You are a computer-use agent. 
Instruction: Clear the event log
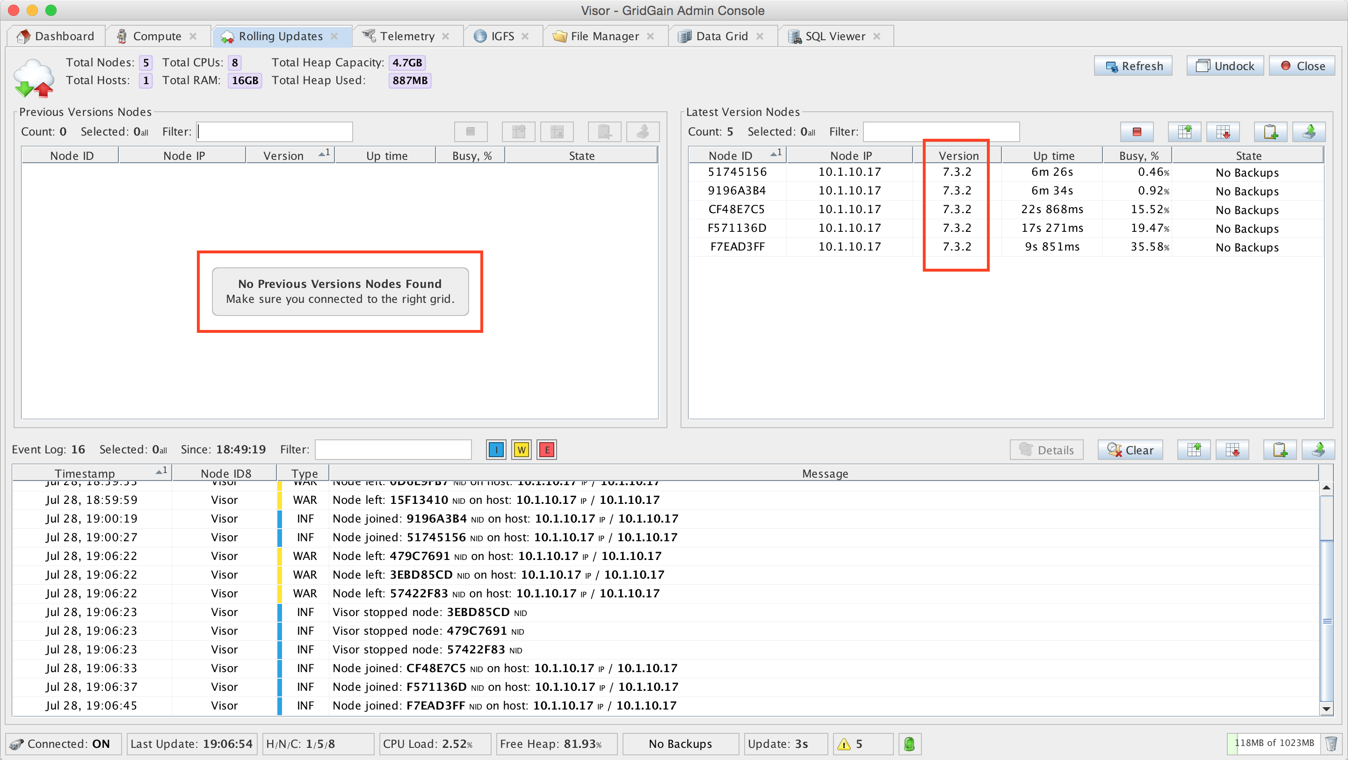1130,450
